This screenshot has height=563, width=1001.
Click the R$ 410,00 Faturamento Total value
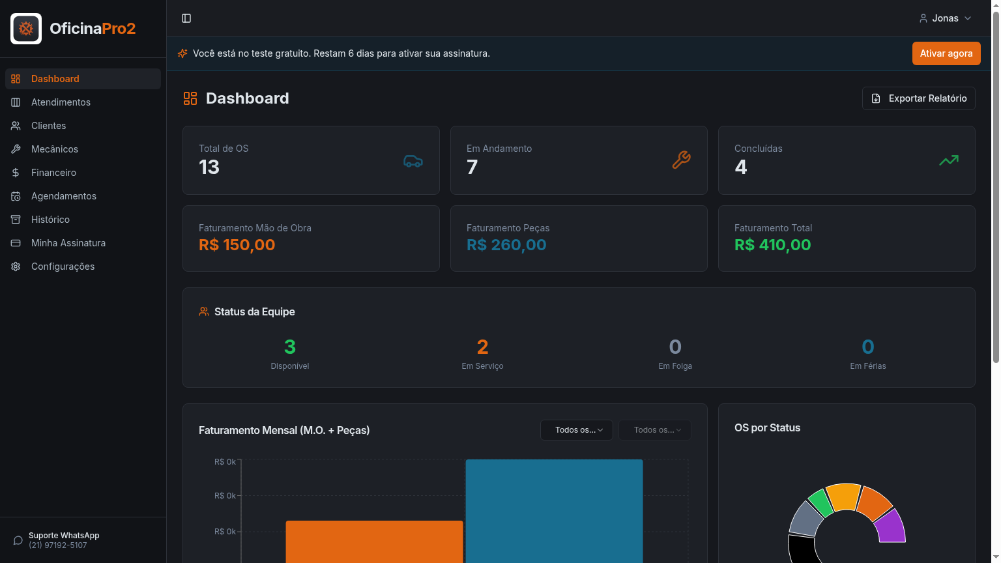point(773,245)
